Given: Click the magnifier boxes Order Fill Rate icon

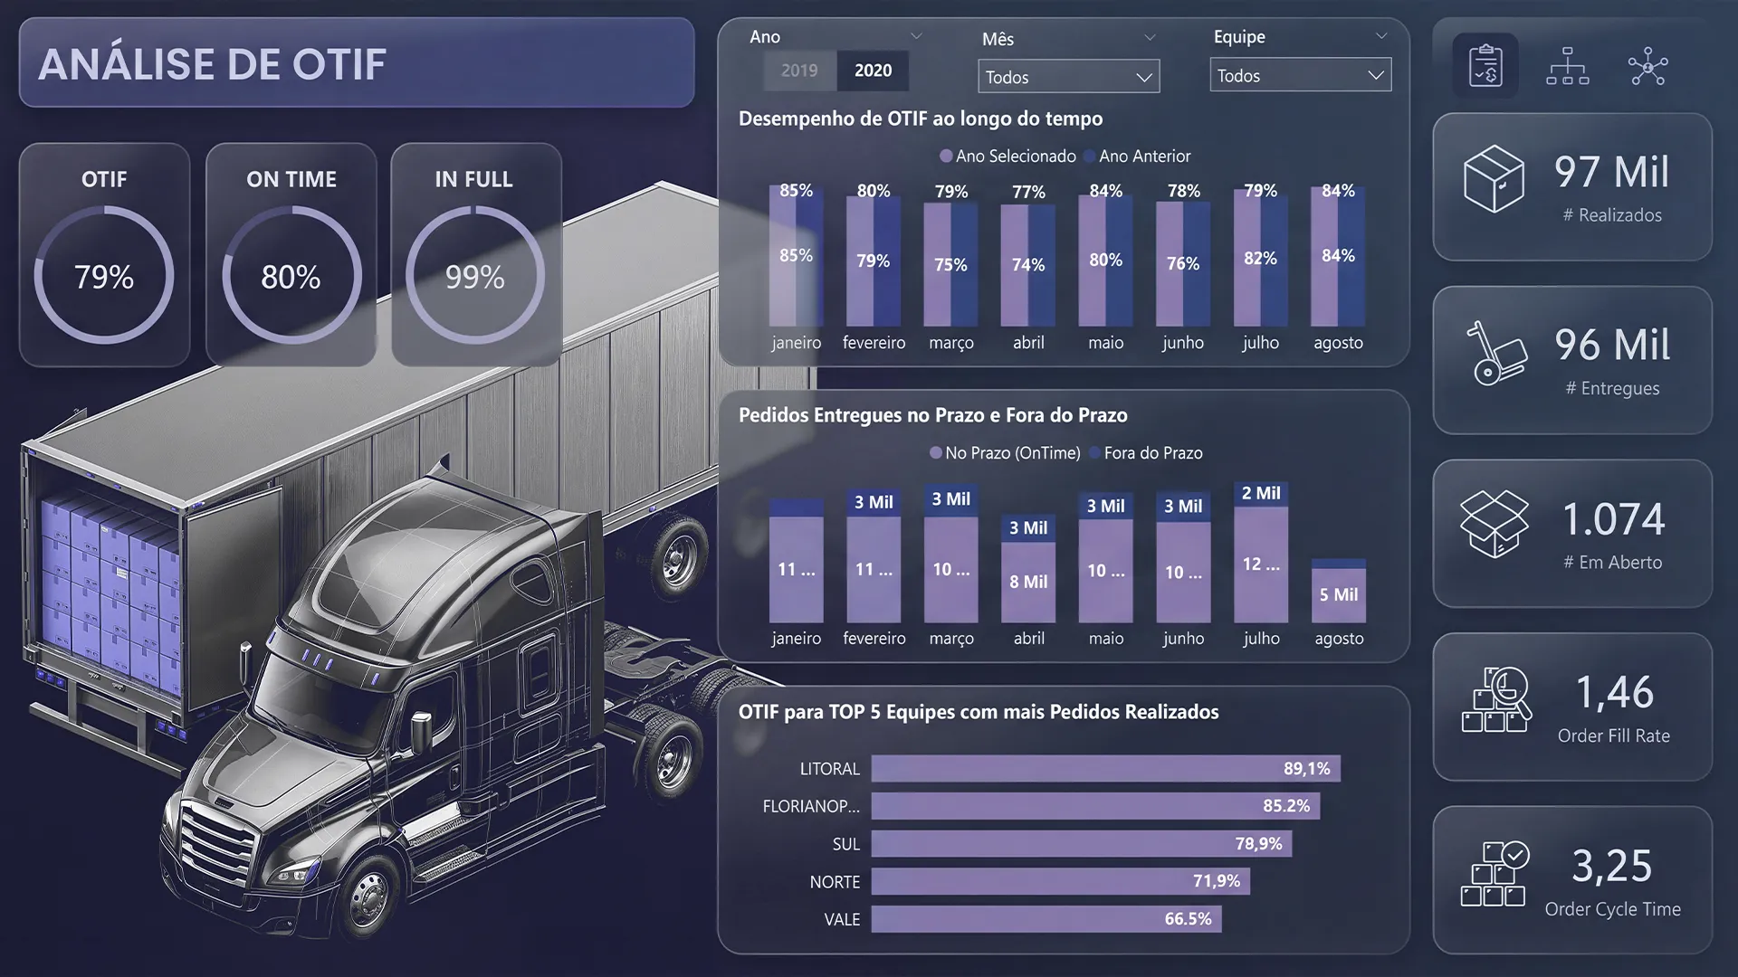Looking at the screenshot, I should click(1496, 698).
